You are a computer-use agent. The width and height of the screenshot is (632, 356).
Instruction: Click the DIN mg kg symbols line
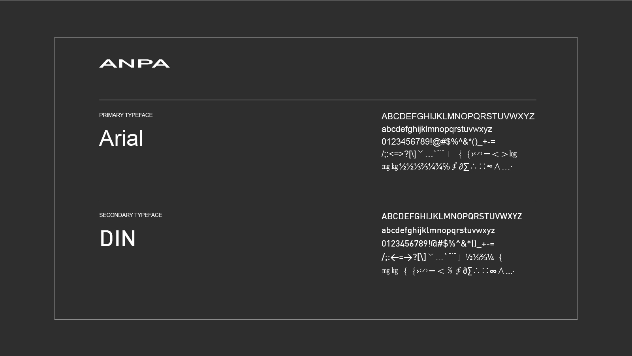point(448,271)
